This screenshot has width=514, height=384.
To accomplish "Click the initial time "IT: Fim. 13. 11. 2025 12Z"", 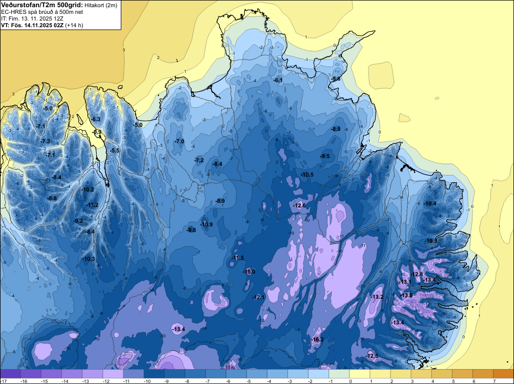I will pos(32,18).
